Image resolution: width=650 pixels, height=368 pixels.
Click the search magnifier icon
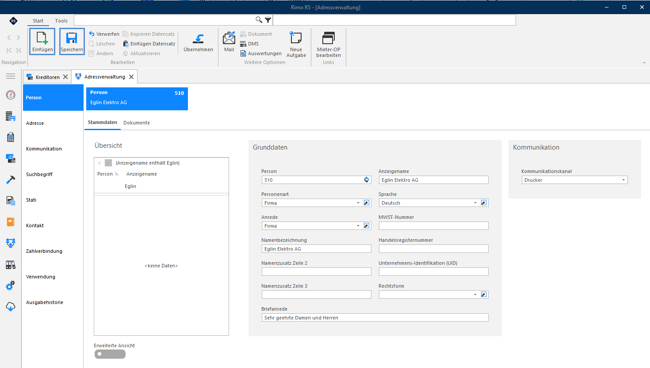(259, 20)
